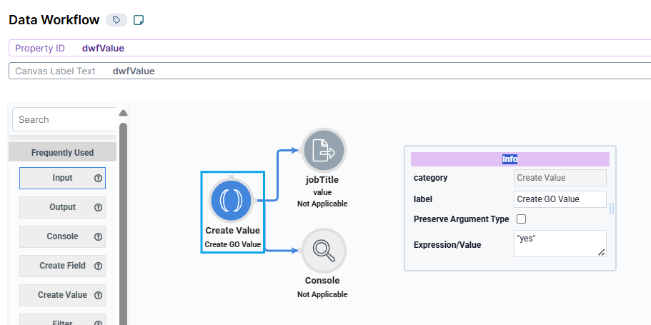Click the Create Value operator button
651x325 pixels.
62,295
